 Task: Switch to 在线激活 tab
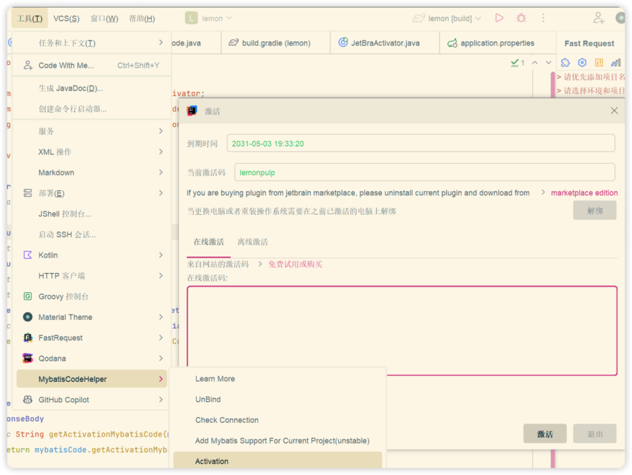click(x=209, y=242)
